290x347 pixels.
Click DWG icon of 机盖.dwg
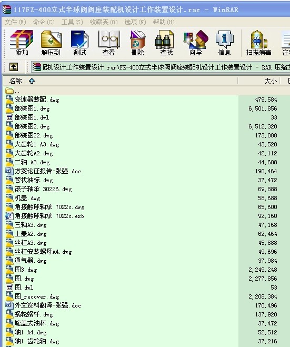coord(9,198)
